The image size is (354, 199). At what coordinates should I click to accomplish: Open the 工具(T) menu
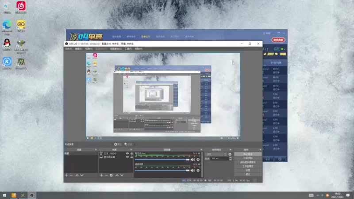[x=128, y=49]
